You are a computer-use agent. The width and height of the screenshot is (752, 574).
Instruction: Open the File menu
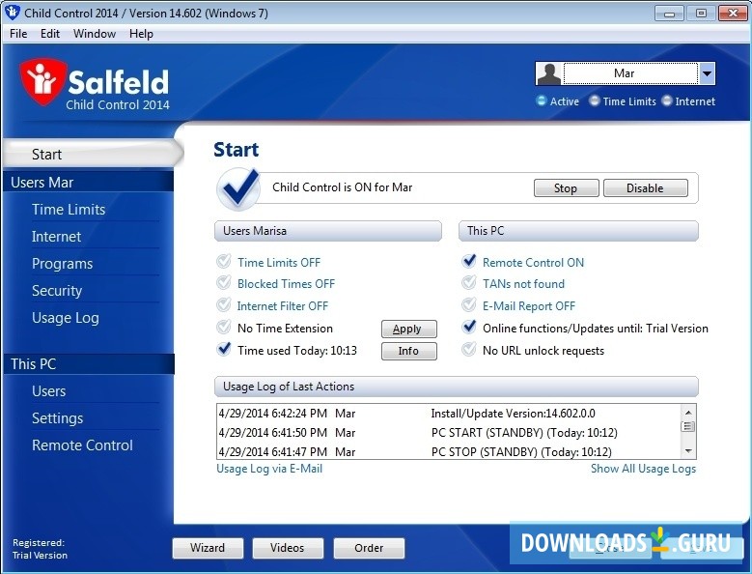click(18, 34)
